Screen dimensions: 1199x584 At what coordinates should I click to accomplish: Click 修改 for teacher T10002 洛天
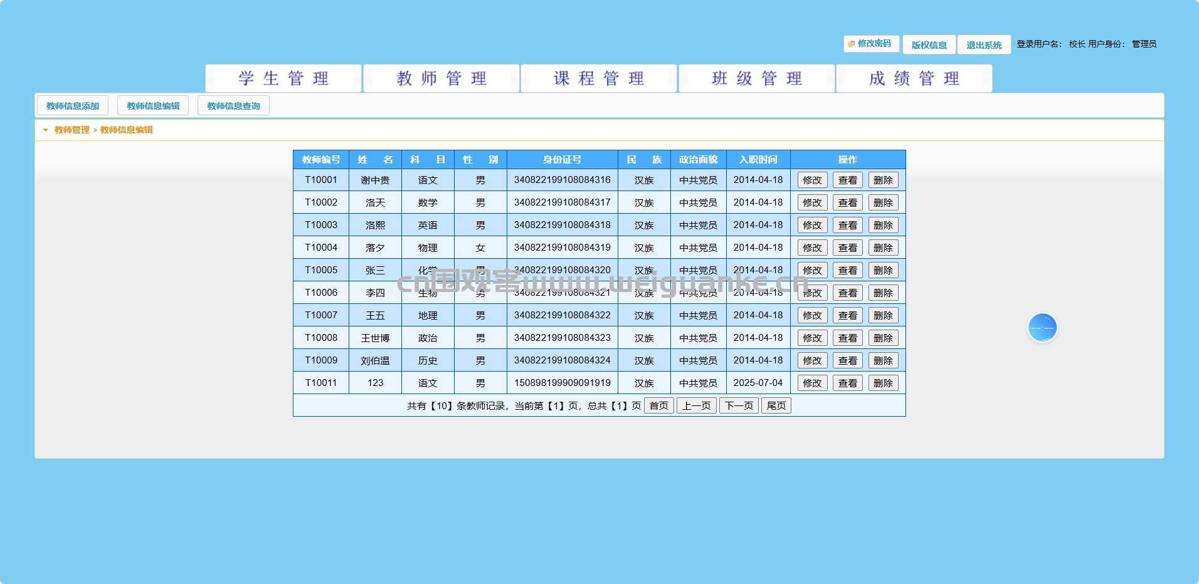coord(812,202)
